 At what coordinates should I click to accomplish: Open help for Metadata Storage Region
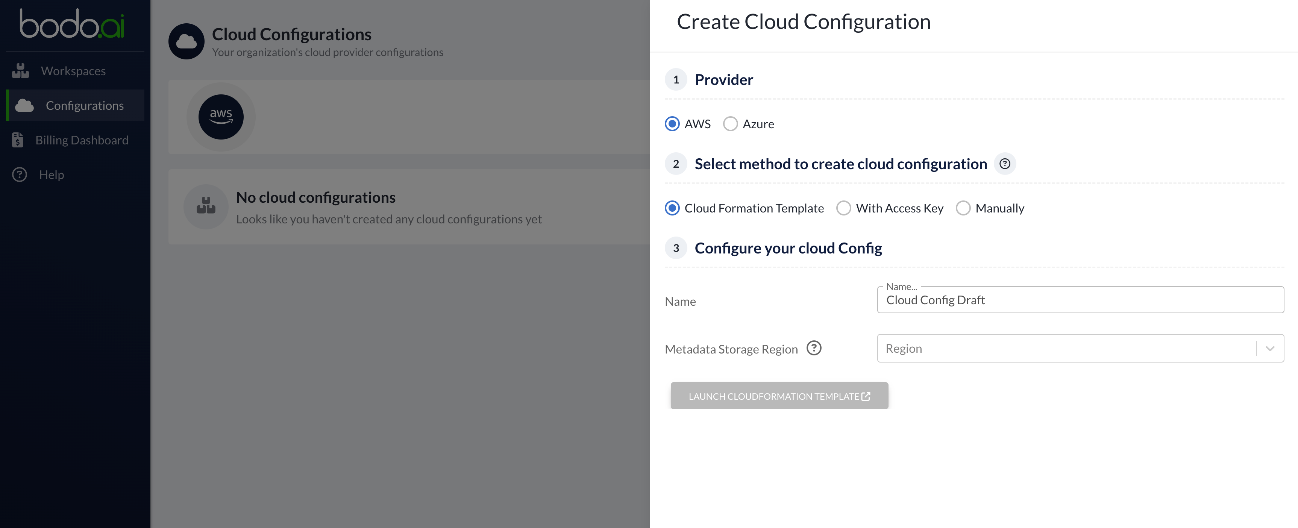[x=814, y=348]
